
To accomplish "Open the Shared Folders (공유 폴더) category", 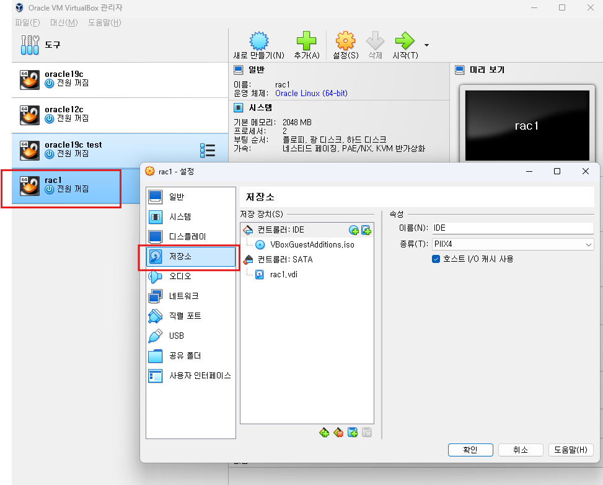I will click(191, 355).
